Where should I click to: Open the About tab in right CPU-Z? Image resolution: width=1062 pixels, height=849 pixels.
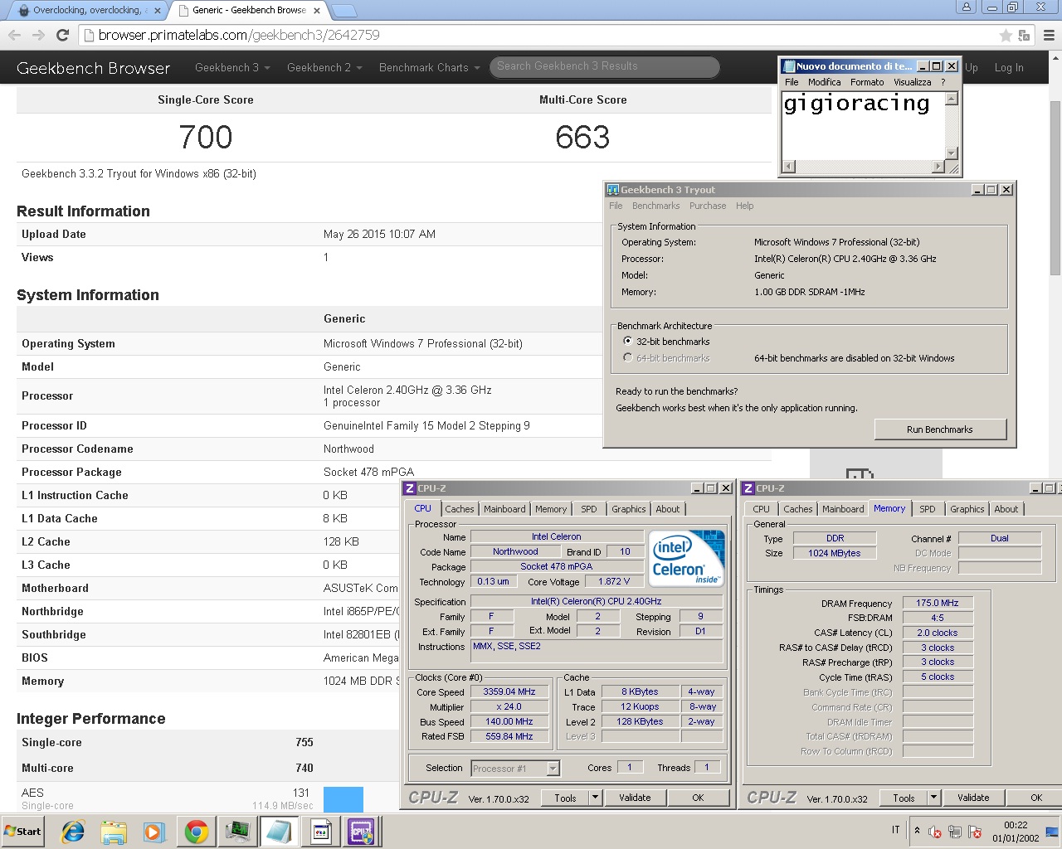pos(1006,509)
